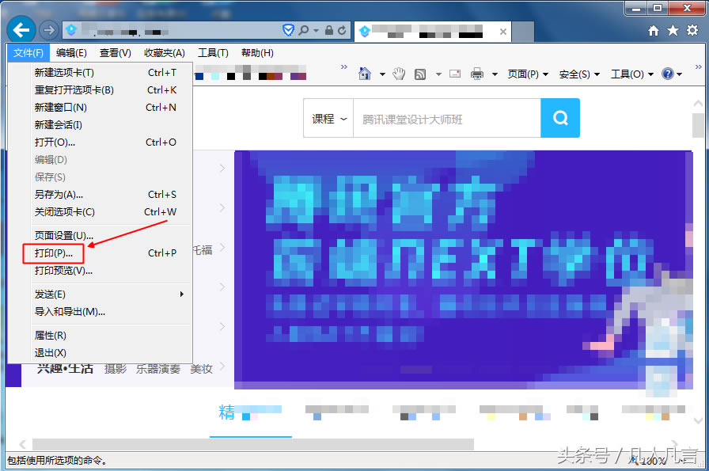Open the 课程 category dropdown
Image resolution: width=709 pixels, height=471 pixels.
(x=328, y=116)
